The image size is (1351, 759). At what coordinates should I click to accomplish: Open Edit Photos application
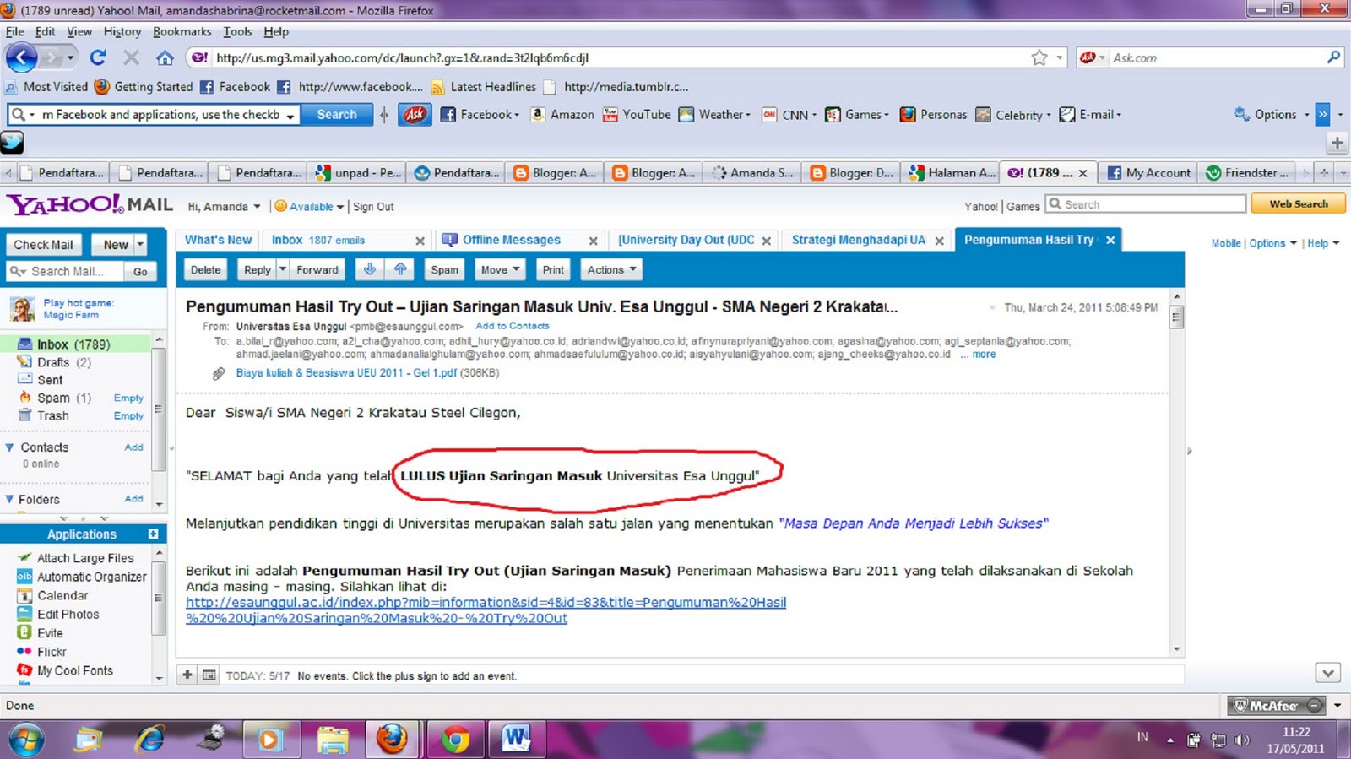(58, 615)
